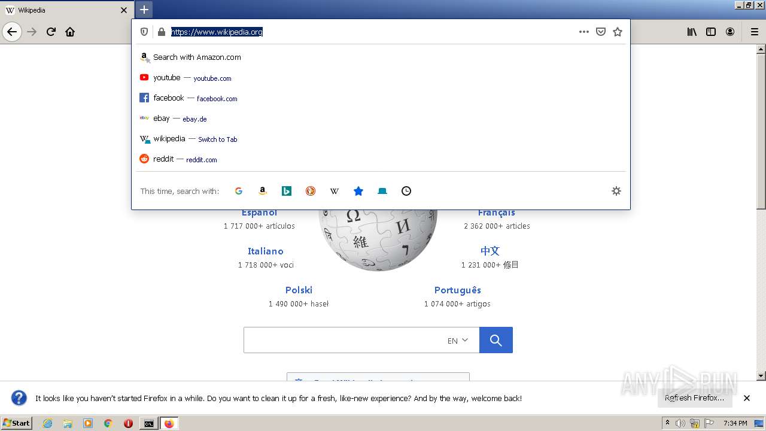Click the notification question mark icon
Viewport: 766px width, 431px height.
click(x=19, y=398)
